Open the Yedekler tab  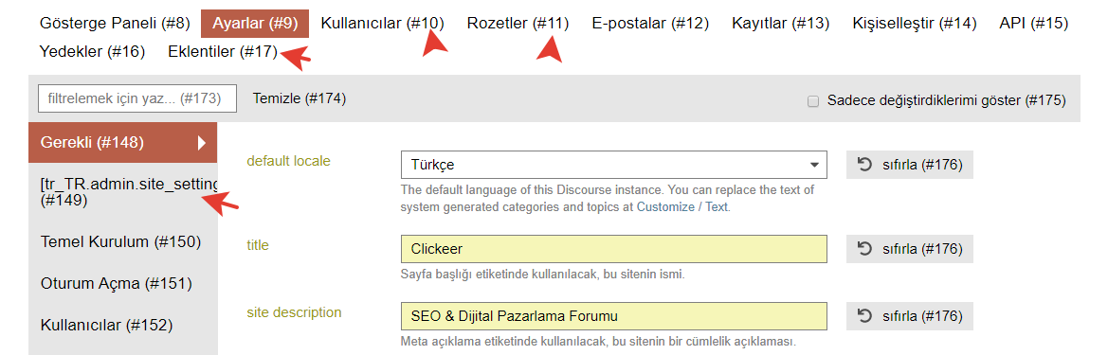coord(93,51)
